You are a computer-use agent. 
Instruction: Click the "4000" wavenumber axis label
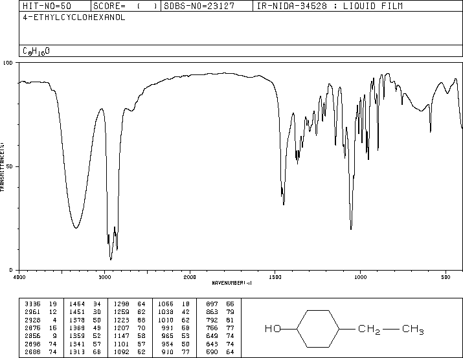coord(19,277)
